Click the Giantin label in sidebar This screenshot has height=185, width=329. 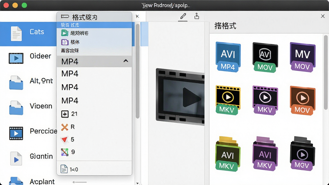click(x=41, y=156)
